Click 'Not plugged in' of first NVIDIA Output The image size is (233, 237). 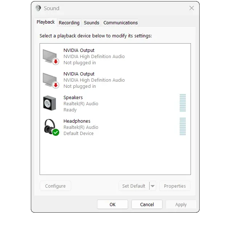pyautogui.click(x=79, y=63)
